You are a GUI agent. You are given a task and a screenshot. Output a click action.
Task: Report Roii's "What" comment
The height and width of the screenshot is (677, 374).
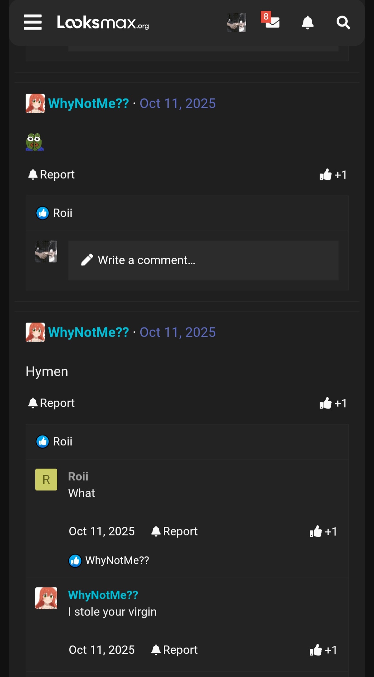click(175, 531)
